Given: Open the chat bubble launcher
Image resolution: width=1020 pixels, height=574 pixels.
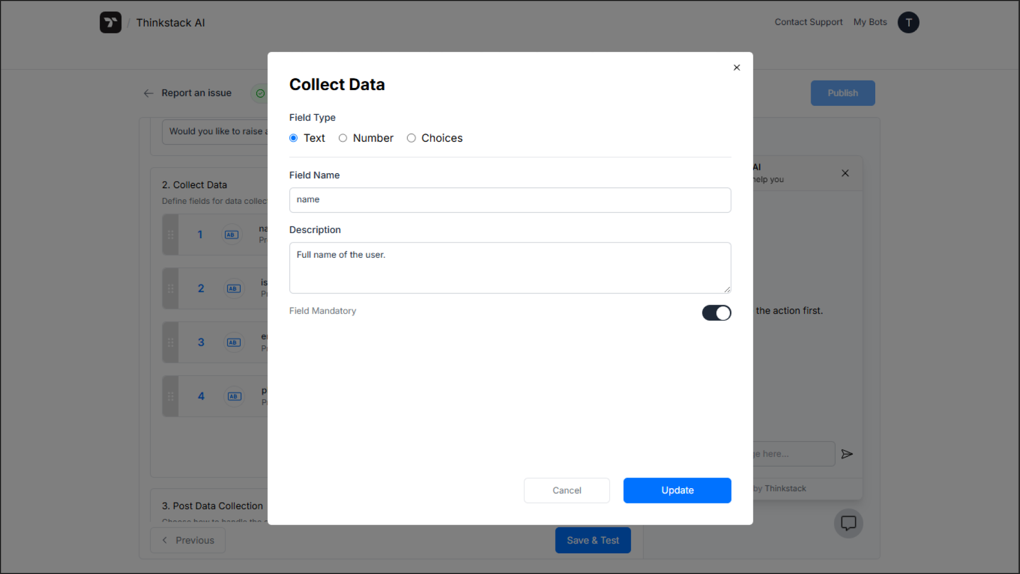Looking at the screenshot, I should 848,523.
